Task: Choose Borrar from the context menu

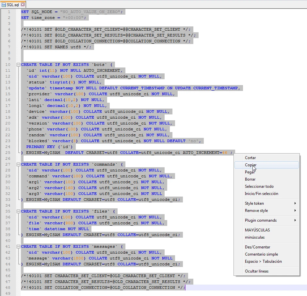Action: pos(267,179)
